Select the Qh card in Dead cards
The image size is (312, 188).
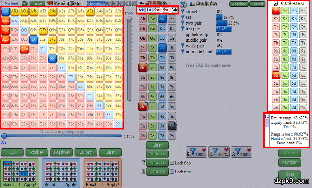point(276,27)
